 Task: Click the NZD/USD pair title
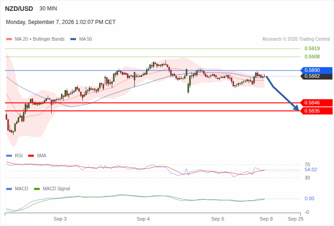pos(19,9)
